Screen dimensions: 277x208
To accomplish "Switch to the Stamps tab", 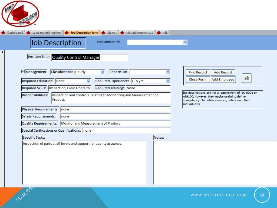I will pyautogui.click(x=110, y=32).
